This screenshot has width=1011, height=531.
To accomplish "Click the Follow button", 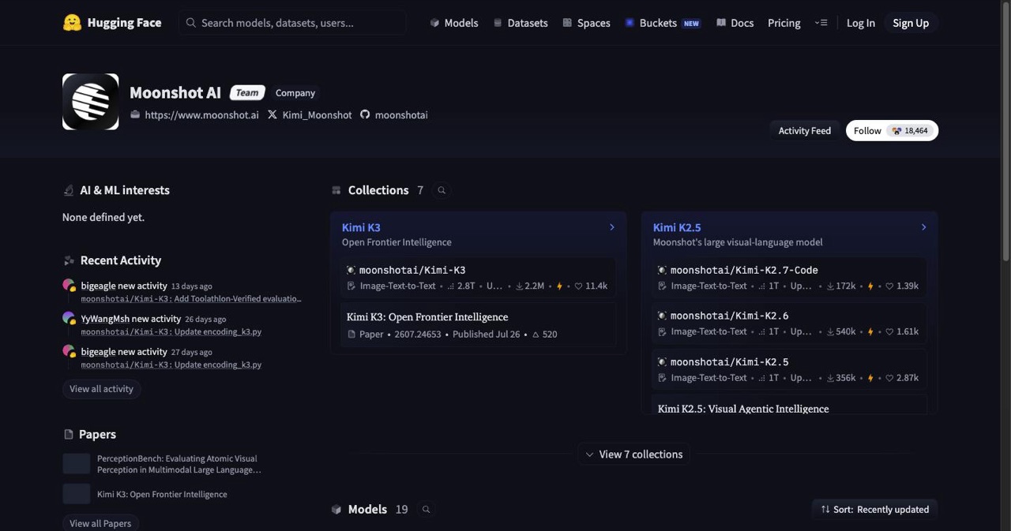I will 892,131.
